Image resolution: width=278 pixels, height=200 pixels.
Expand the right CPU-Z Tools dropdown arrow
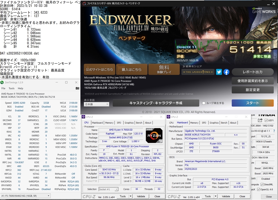click(216, 196)
